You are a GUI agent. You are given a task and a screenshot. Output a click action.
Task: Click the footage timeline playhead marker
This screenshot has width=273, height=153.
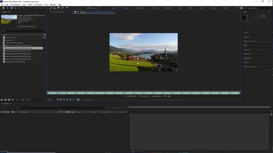click(x=60, y=93)
